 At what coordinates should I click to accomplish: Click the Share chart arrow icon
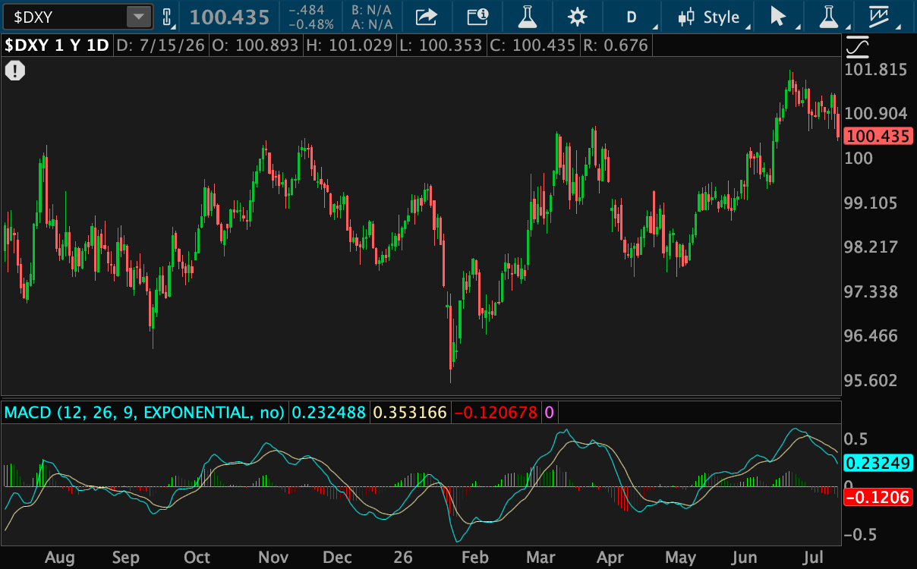427,17
